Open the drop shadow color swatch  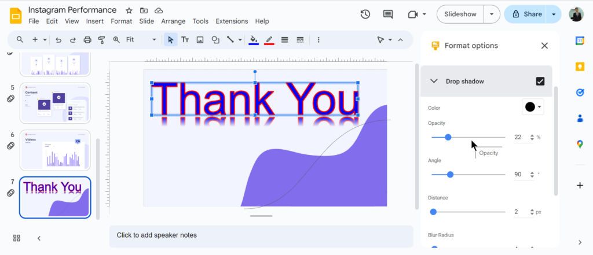point(533,107)
